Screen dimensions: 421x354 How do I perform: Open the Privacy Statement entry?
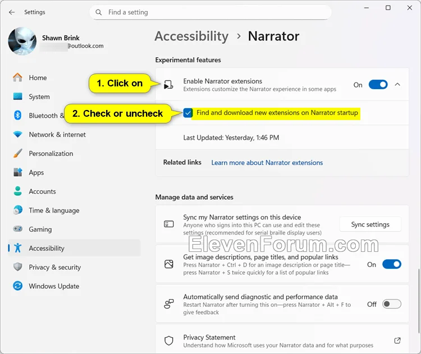(x=282, y=339)
